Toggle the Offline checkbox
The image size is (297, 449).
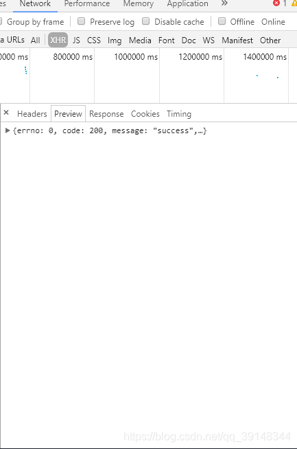point(222,21)
